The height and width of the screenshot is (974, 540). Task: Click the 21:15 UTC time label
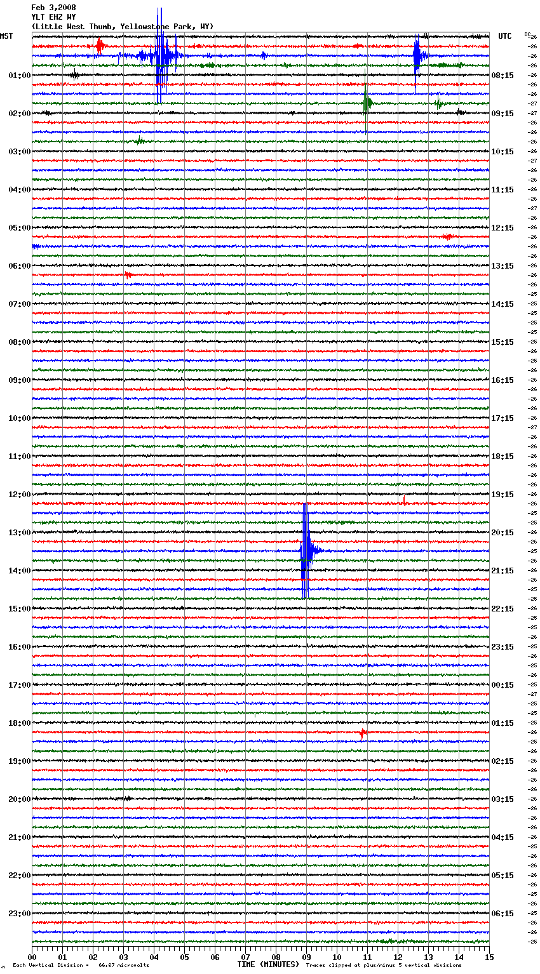click(503, 571)
